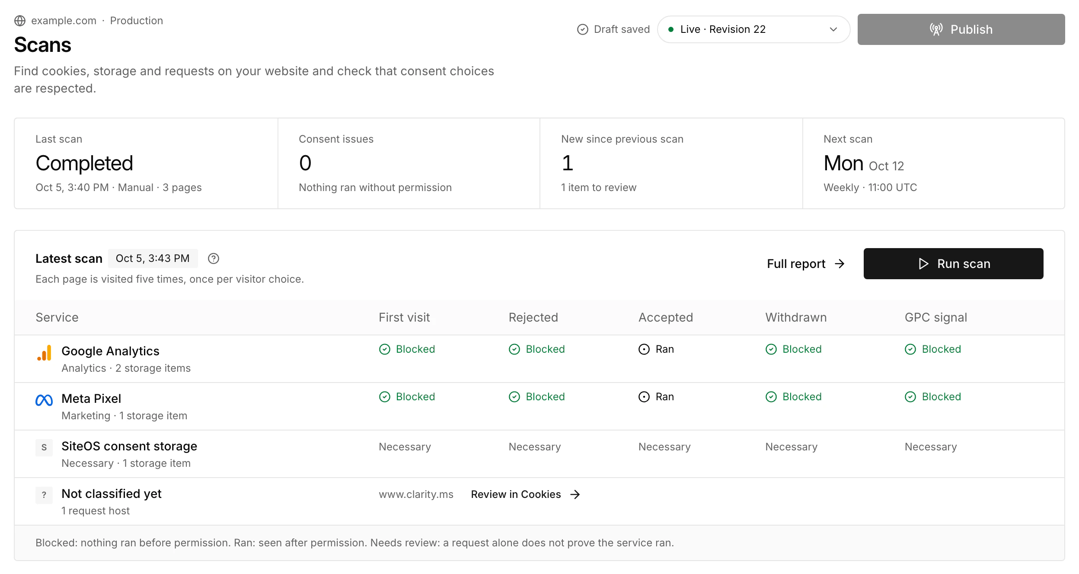This screenshot has width=1079, height=574.
Task: Click Meta Pixel Rejected Blocked status
Action: pyautogui.click(x=537, y=397)
